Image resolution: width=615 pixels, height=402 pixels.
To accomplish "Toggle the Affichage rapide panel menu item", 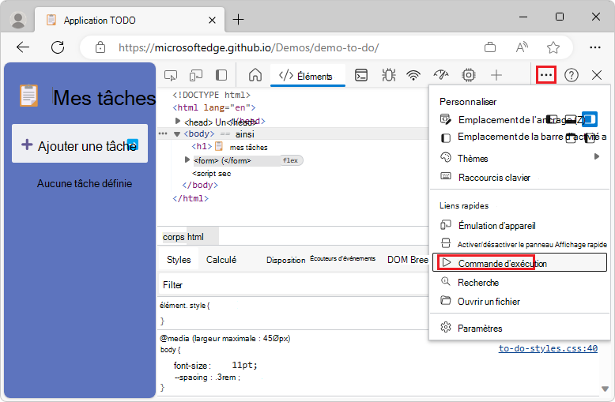I will 519,245.
